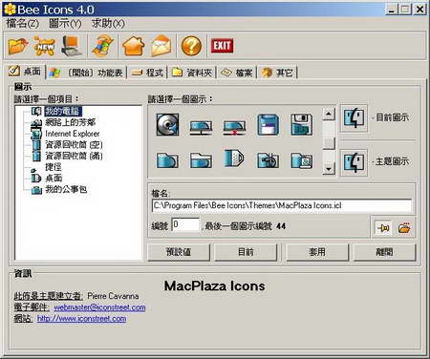
Task: Click the computer monitor toolbar icon
Action: tap(72, 46)
